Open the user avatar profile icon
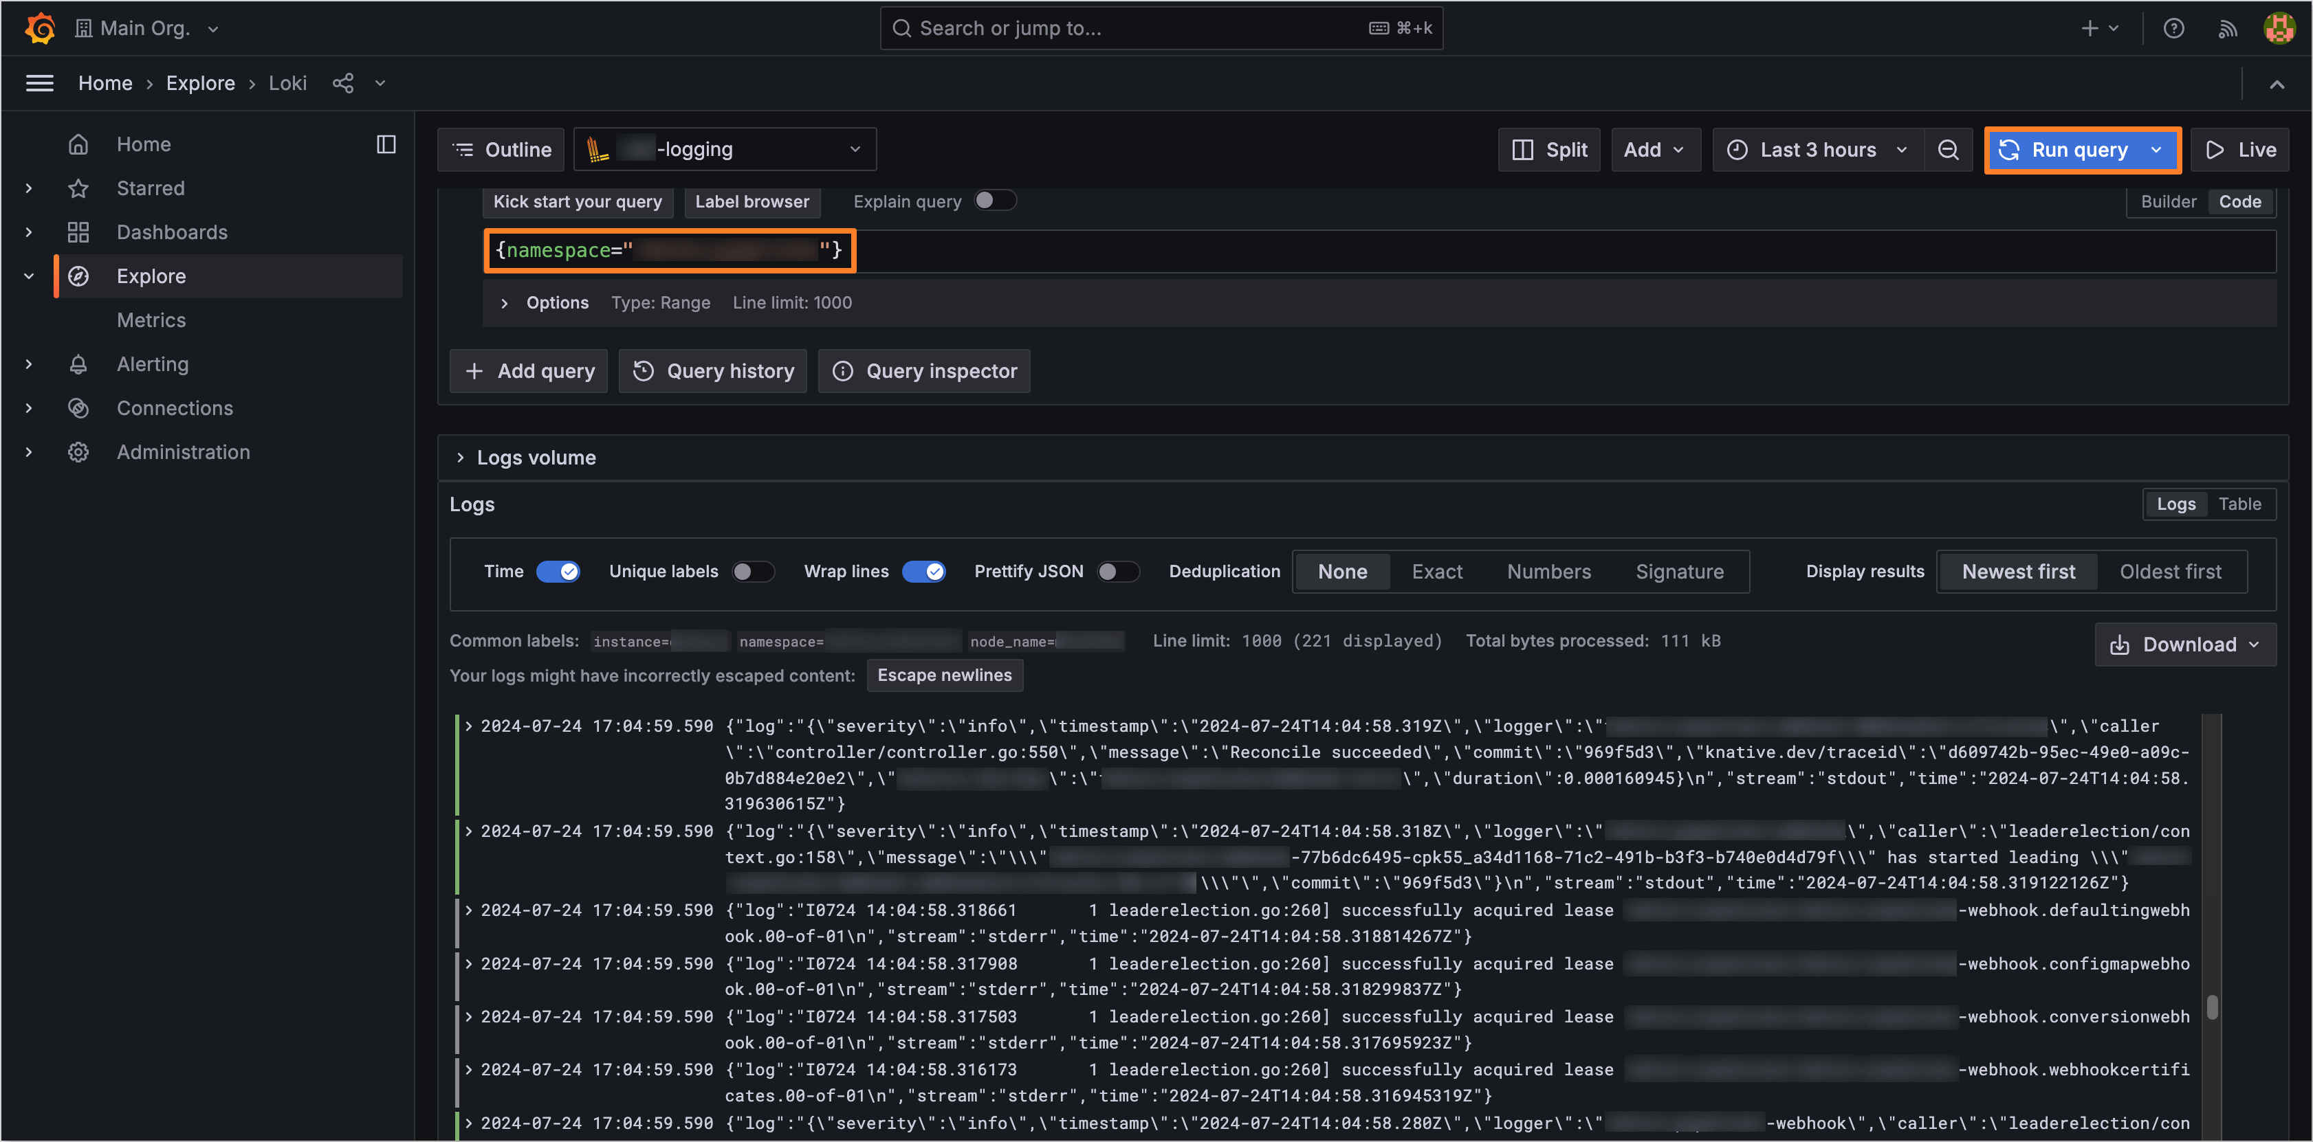Image resolution: width=2313 pixels, height=1142 pixels. tap(2278, 27)
